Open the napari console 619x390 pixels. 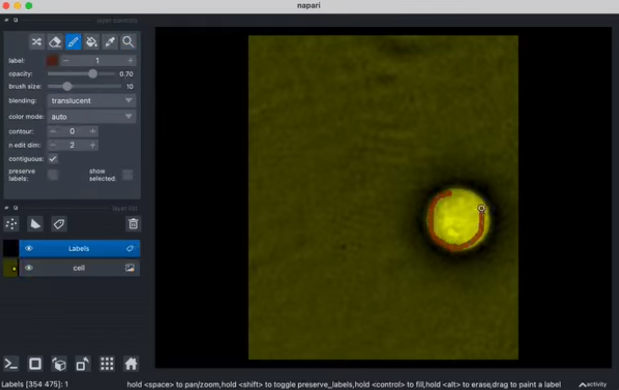(x=11, y=363)
